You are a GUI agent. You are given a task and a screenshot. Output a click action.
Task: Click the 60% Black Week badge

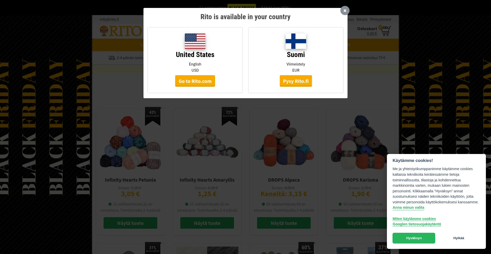point(306,248)
